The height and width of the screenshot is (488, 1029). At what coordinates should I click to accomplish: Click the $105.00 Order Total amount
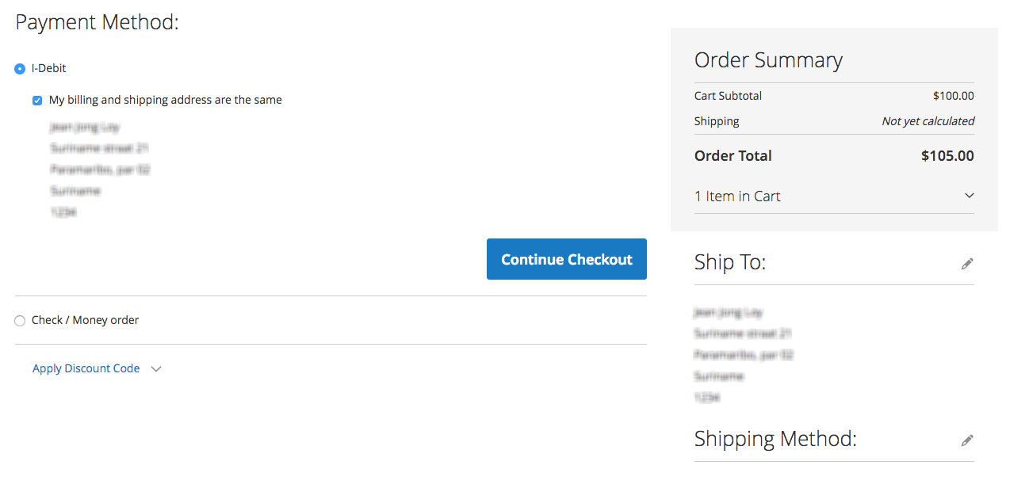tap(947, 156)
